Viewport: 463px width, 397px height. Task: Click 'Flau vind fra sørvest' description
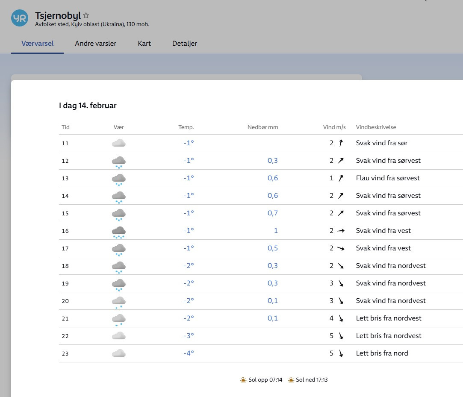coord(388,178)
